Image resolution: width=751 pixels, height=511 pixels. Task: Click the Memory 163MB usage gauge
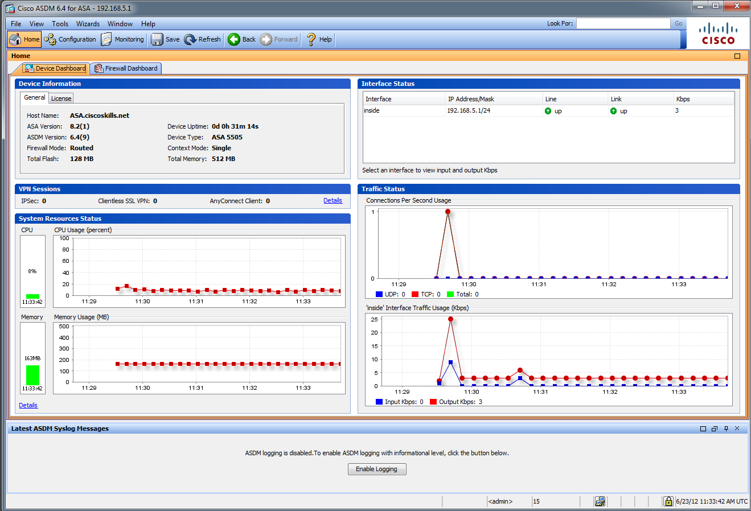coord(32,358)
